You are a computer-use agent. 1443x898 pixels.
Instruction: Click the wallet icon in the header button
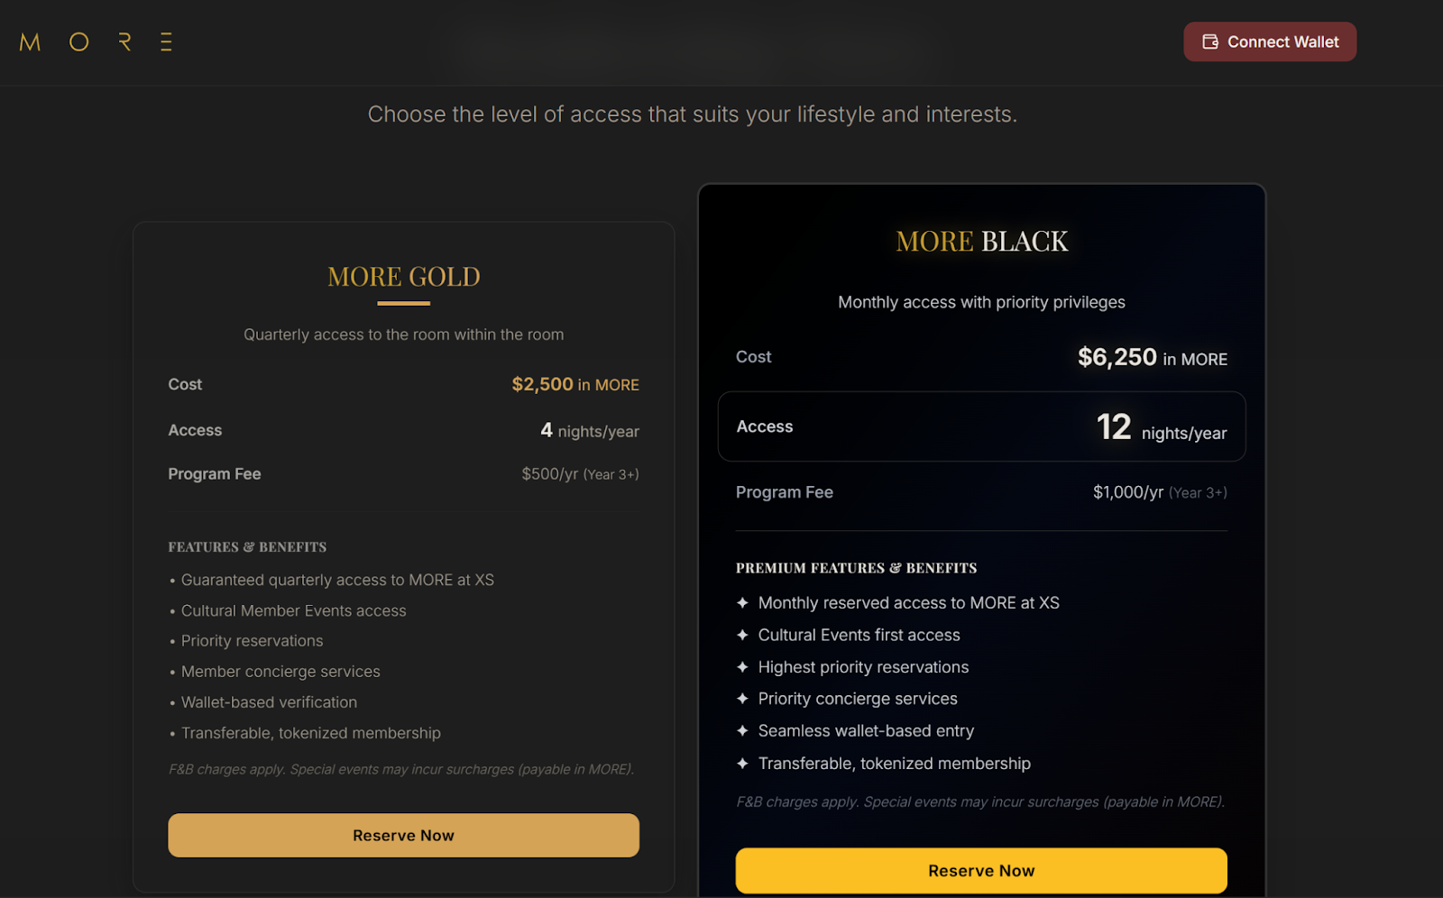click(1210, 42)
